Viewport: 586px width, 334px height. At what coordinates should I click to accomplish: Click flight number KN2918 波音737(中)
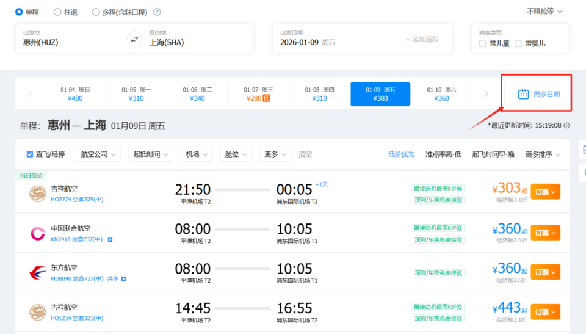point(77,239)
